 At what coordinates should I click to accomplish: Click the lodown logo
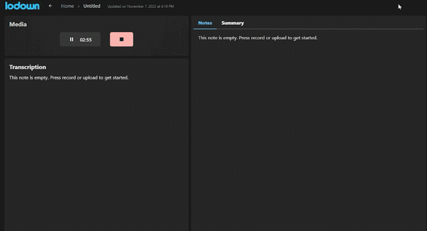coord(22,6)
